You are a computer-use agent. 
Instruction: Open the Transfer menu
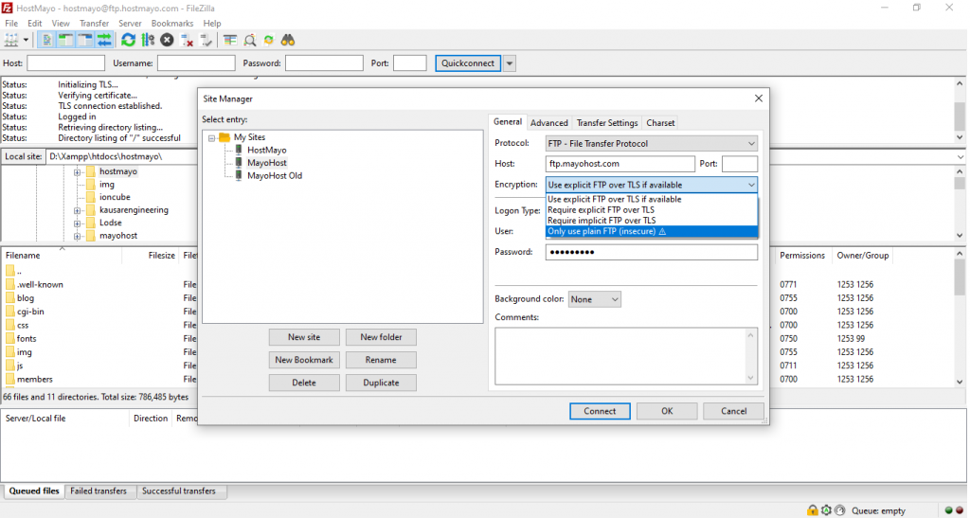(x=94, y=24)
